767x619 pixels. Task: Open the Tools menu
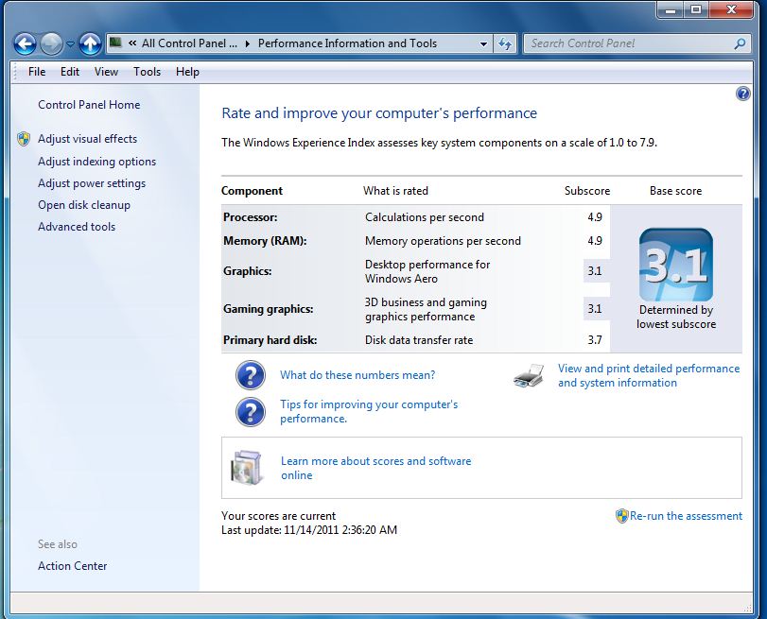tap(148, 72)
